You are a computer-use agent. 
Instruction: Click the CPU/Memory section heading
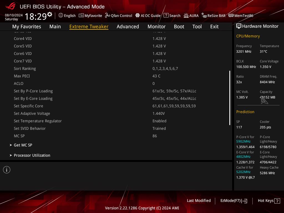pyautogui.click(x=248, y=36)
